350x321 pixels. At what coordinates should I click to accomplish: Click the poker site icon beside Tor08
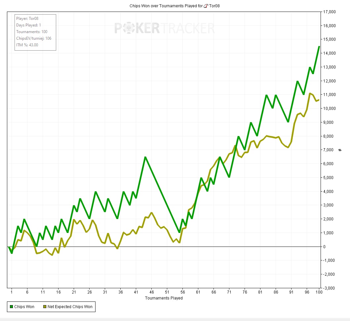(206, 6)
